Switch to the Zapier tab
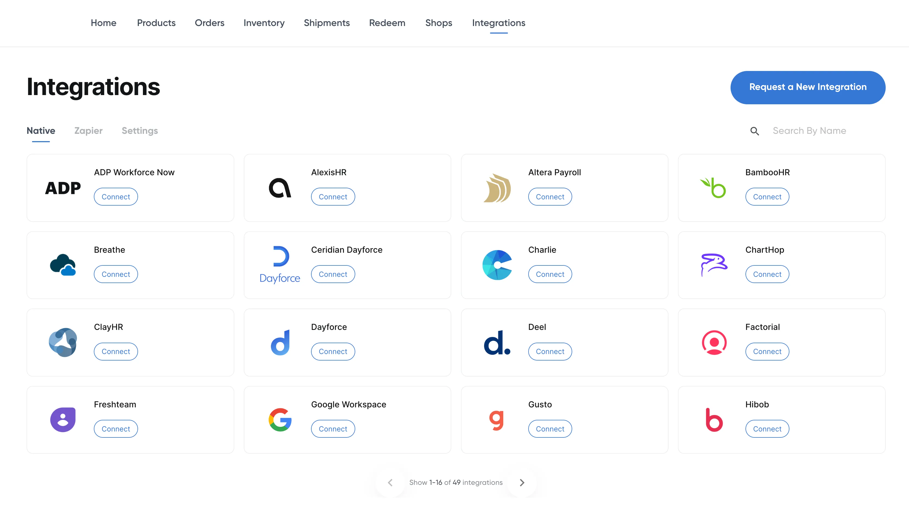Image resolution: width=909 pixels, height=513 pixels. (88, 131)
